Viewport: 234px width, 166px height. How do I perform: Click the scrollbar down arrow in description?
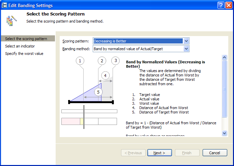(x=225, y=133)
